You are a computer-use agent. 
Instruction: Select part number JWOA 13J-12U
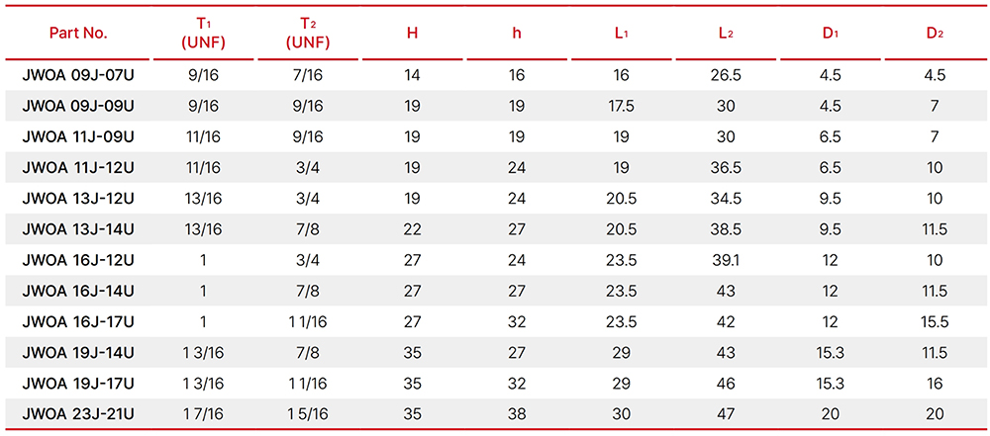[77, 199]
